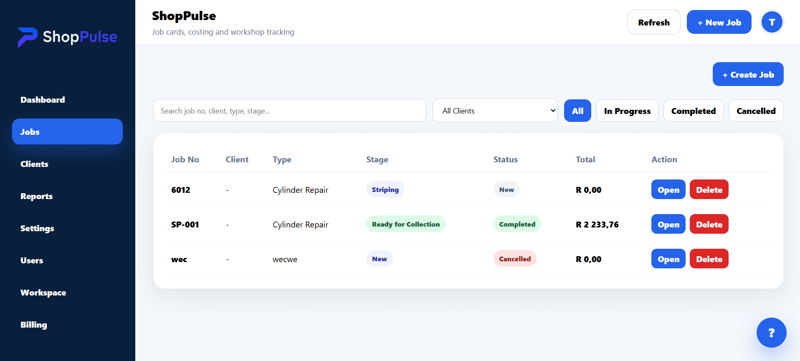
Task: Click the New status badge for 6012
Action: (506, 189)
